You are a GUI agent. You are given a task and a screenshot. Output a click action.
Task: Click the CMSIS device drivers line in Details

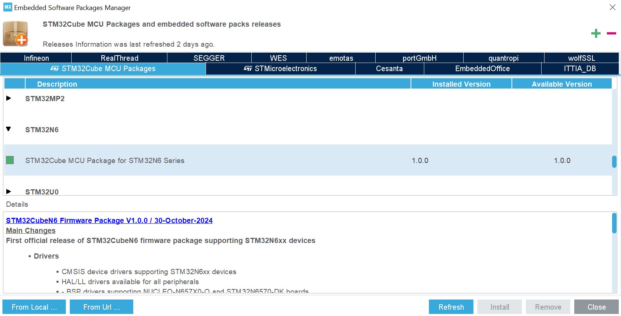point(149,272)
